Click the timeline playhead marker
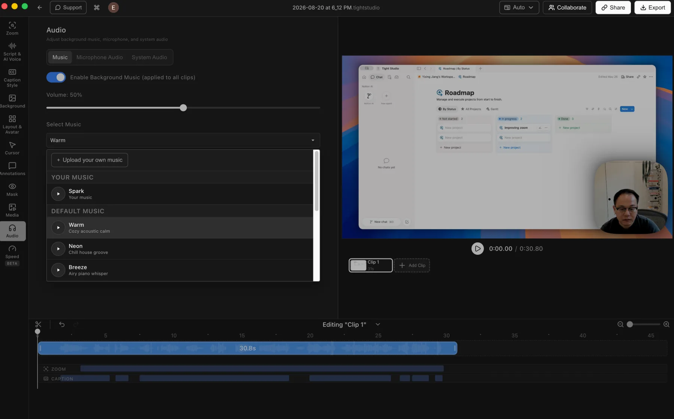The height and width of the screenshot is (419, 674). click(37, 331)
